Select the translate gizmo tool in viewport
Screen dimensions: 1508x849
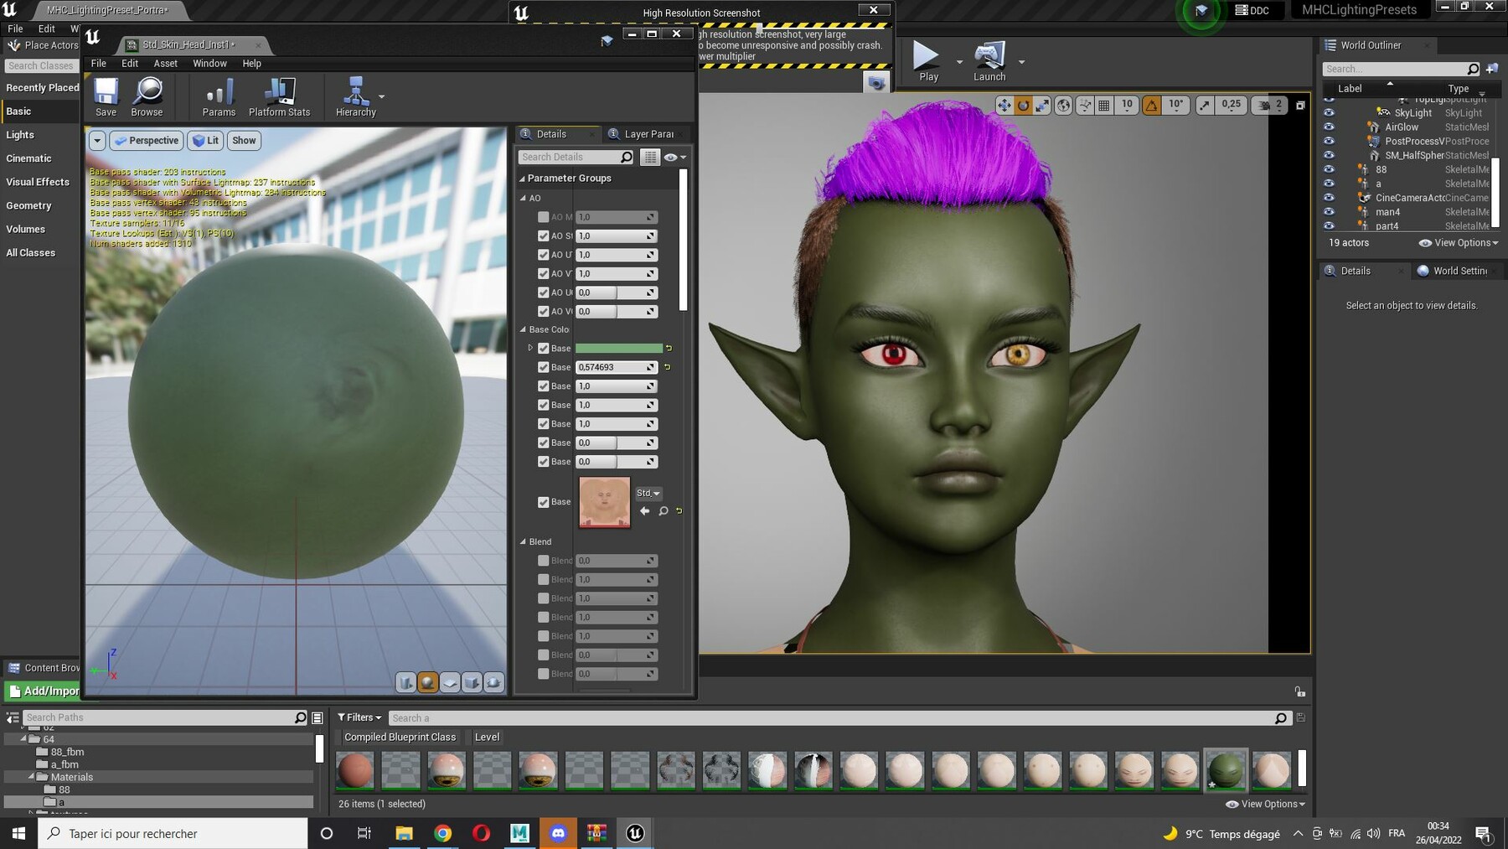coord(1004,105)
